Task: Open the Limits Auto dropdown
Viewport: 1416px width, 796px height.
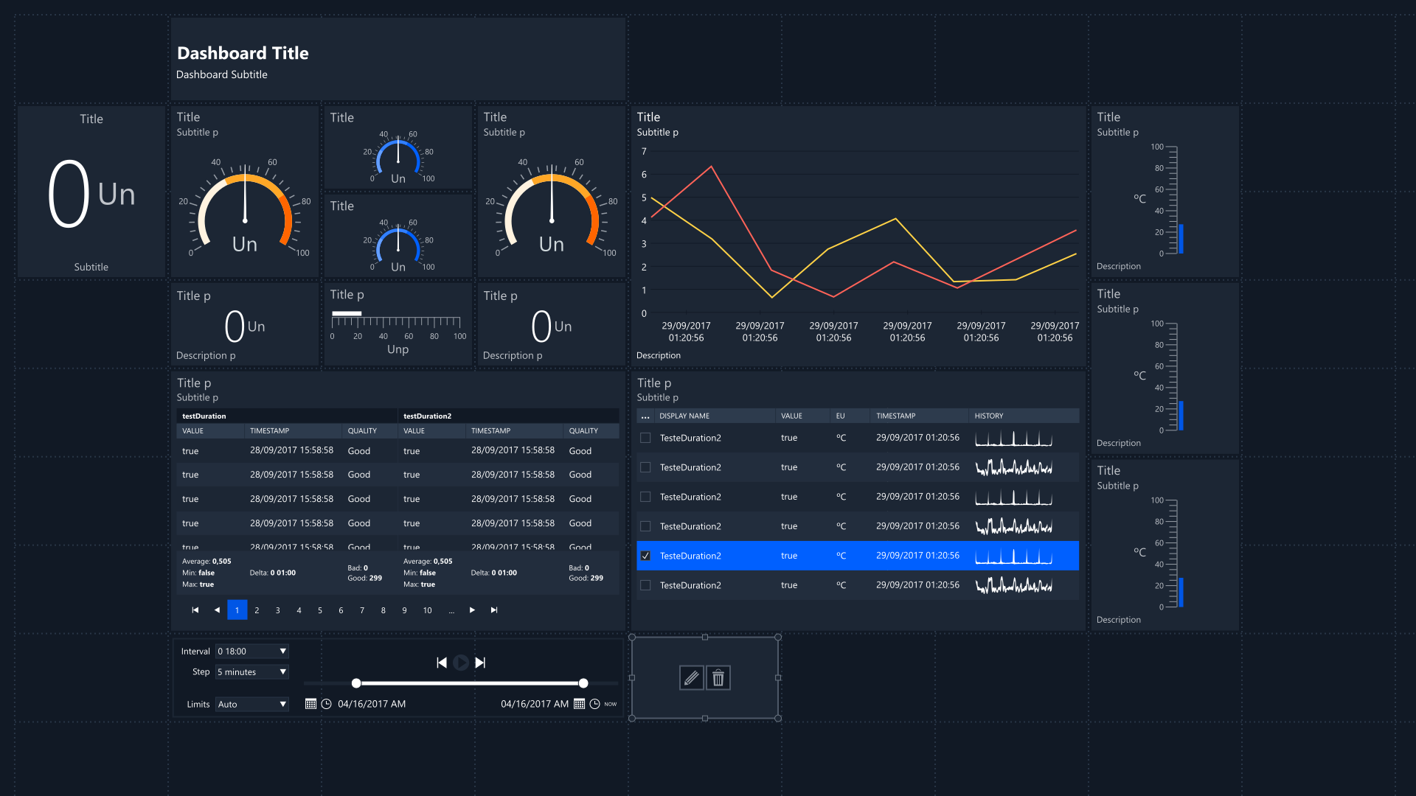Action: pyautogui.click(x=252, y=705)
